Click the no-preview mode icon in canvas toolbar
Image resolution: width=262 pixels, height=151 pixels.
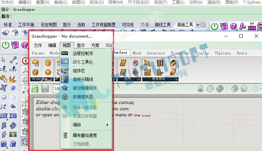[201, 89]
